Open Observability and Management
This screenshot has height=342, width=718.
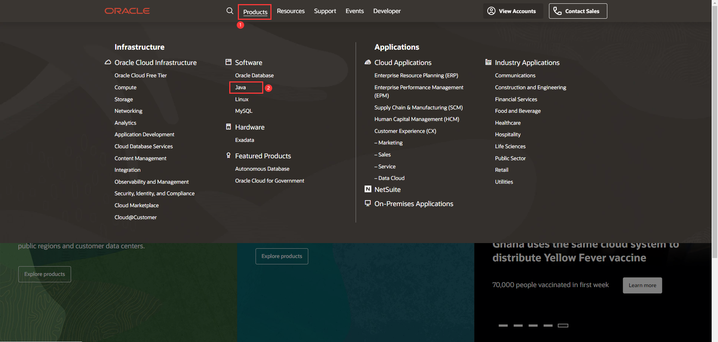151,182
